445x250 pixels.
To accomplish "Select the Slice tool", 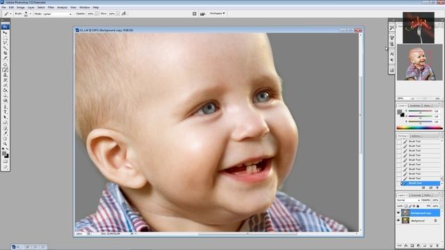I will pos(5,58).
